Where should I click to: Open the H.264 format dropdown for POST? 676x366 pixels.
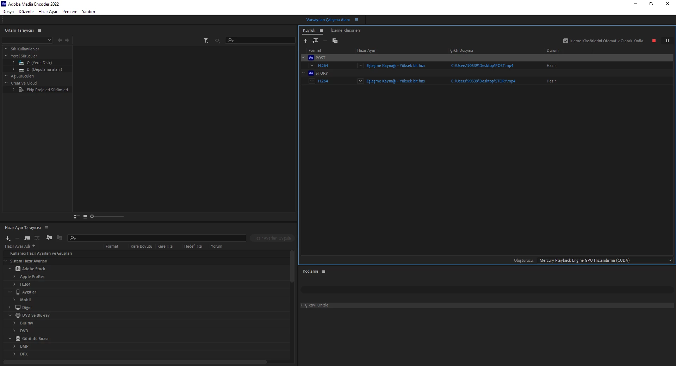(312, 66)
